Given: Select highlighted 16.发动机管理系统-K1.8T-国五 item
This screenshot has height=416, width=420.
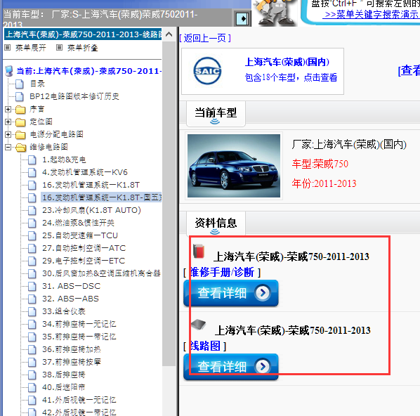Looking at the screenshot, I should click(x=102, y=197).
